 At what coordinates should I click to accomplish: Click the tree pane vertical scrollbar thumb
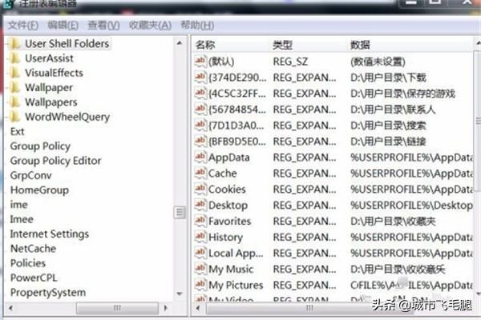pos(180,212)
